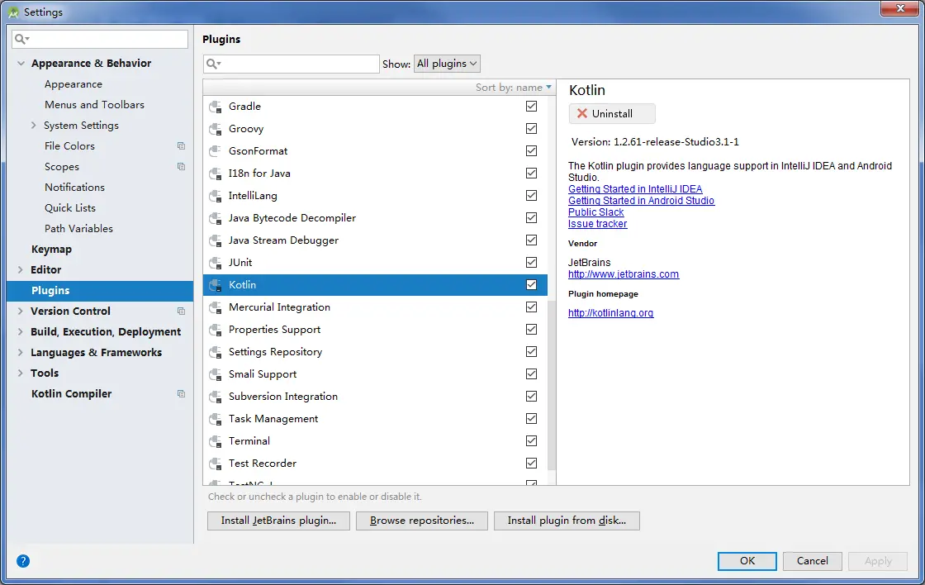Disable the Terminal plugin checkbox

coord(532,441)
